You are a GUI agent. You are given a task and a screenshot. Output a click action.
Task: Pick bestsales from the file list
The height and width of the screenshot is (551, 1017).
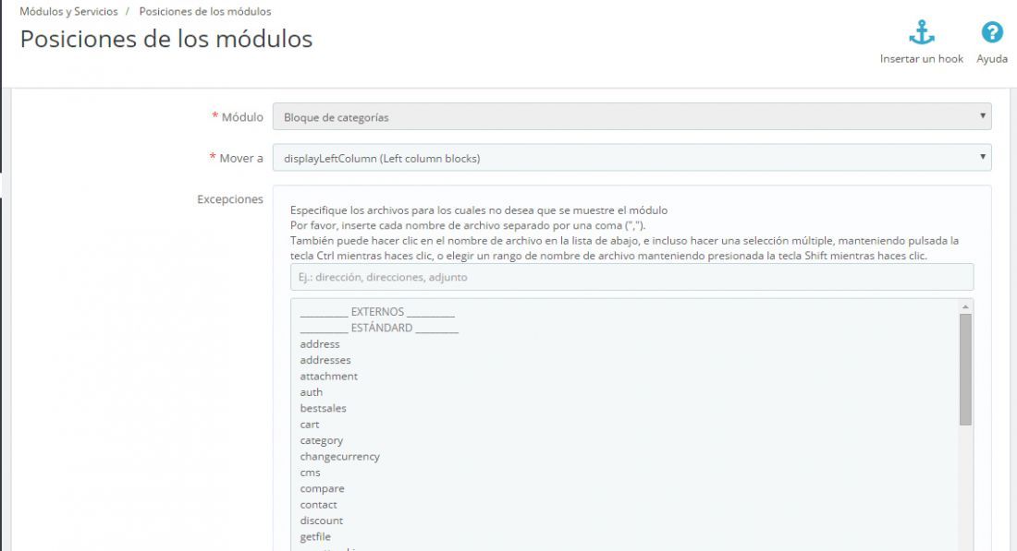tap(323, 409)
